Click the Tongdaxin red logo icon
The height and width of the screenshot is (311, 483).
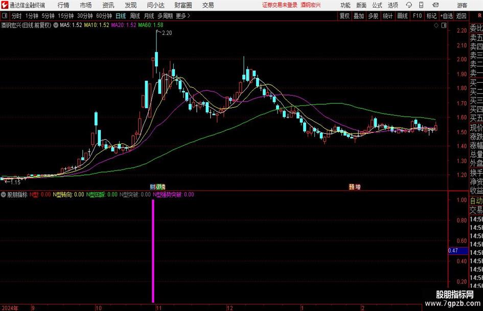pyautogui.click(x=5, y=5)
